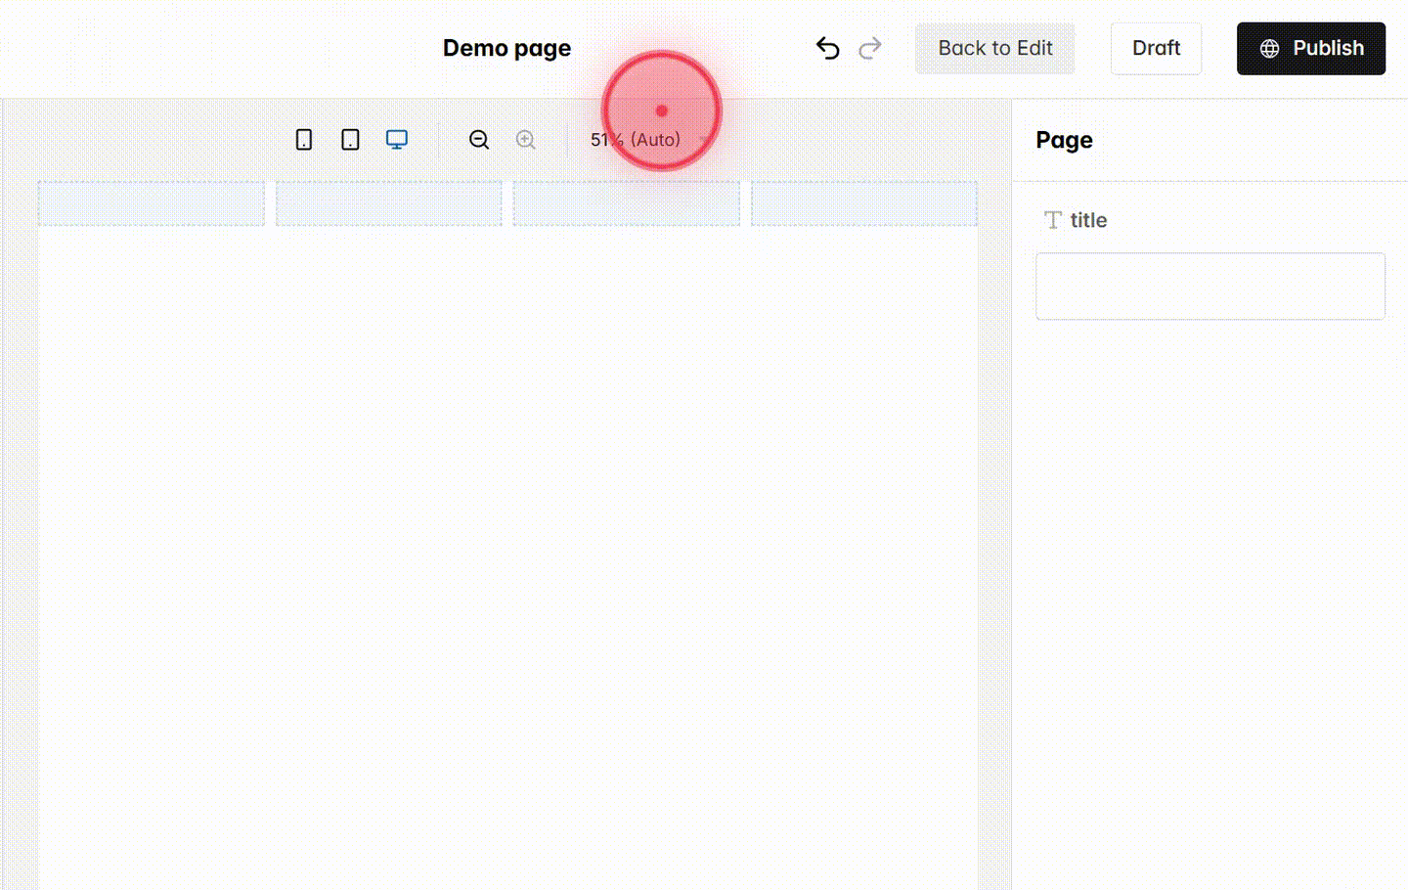Viewport: 1408px width, 890px height.
Task: Open the 51% (Auto) zoom selector
Action: (636, 139)
